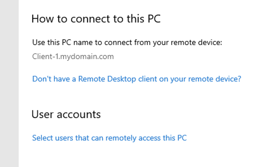Click the word accounts in the heading
The height and width of the screenshot is (167, 269).
pos(79,114)
